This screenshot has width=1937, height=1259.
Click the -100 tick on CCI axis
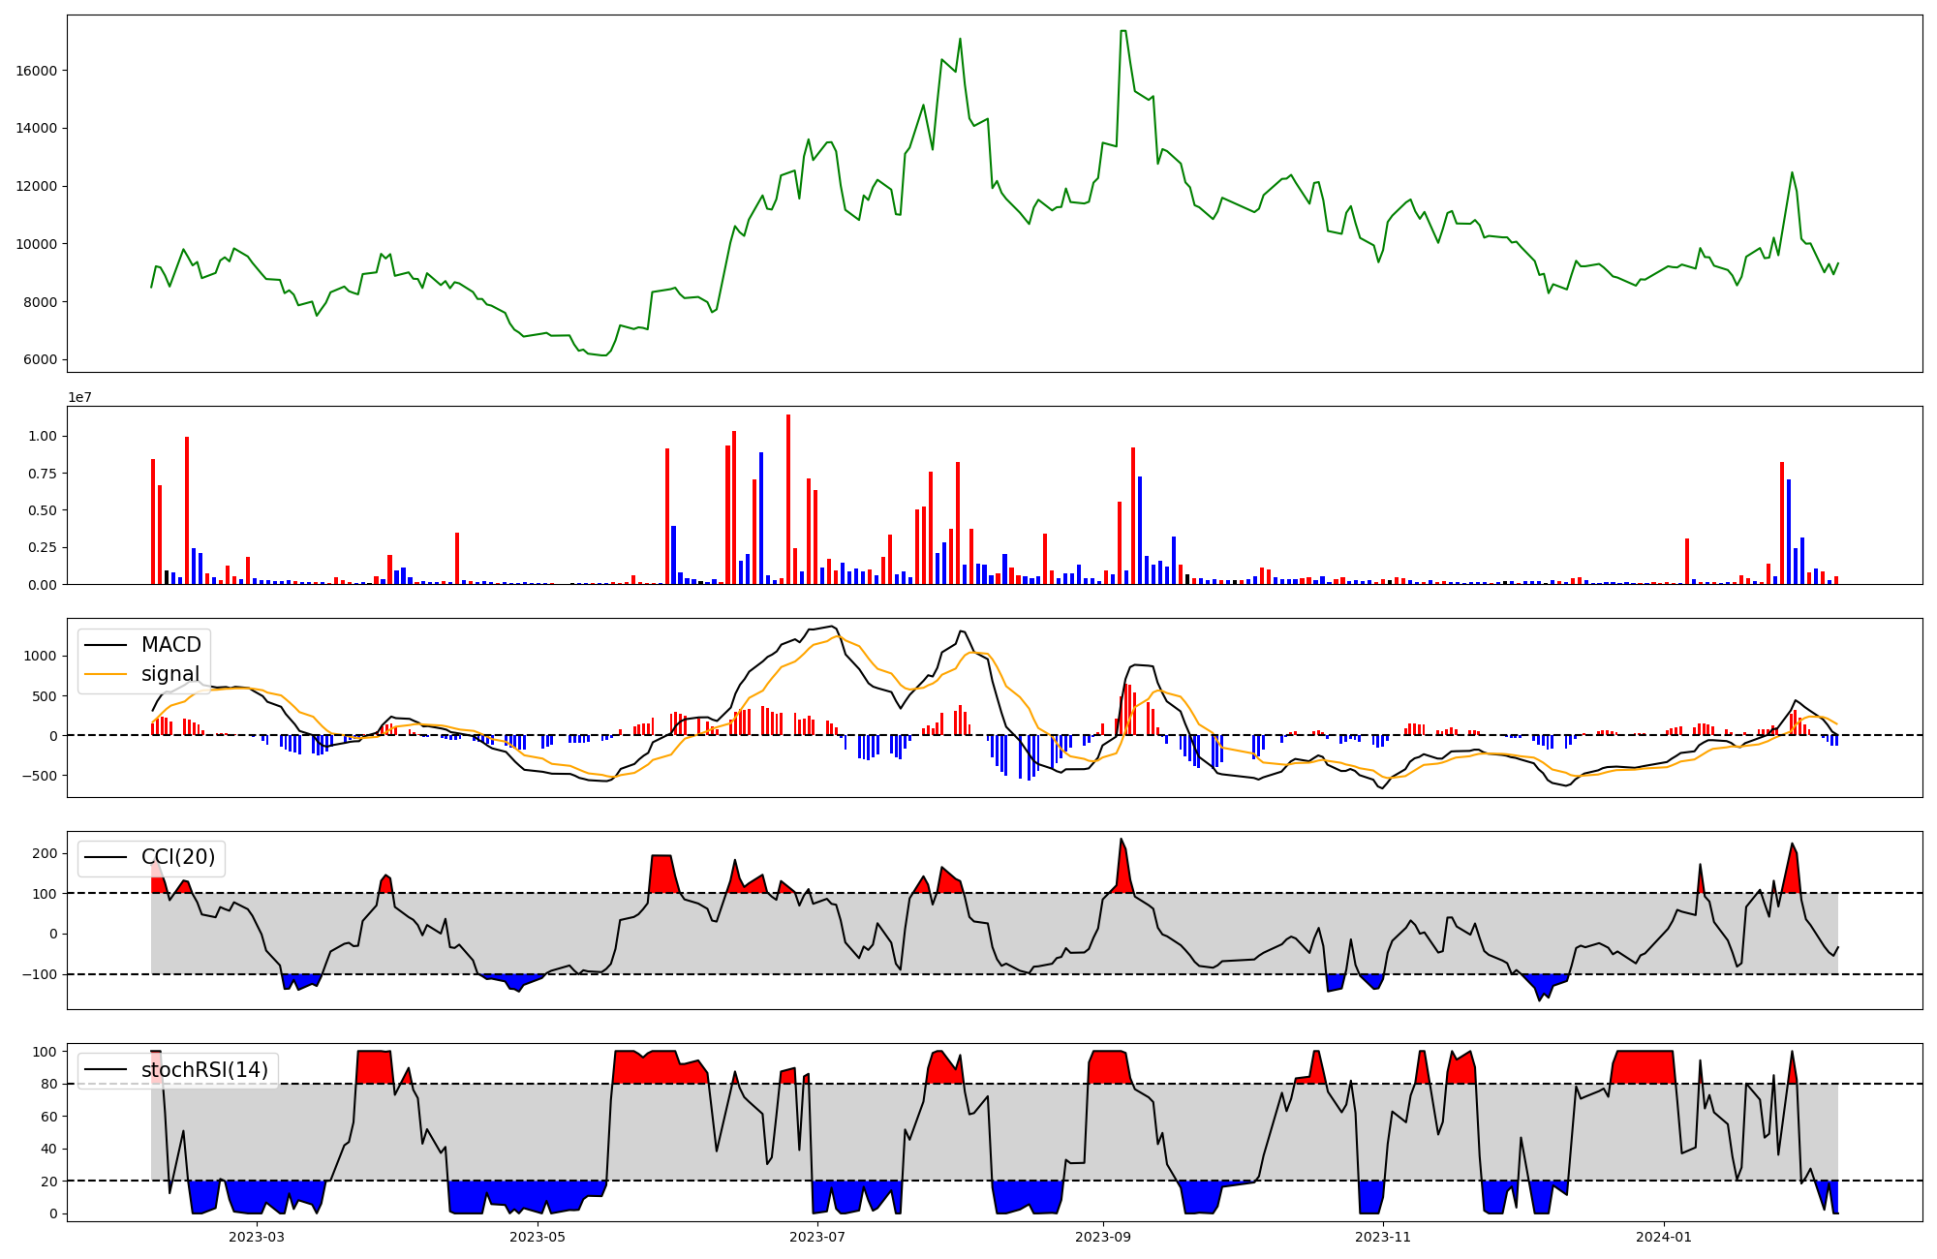[x=39, y=974]
